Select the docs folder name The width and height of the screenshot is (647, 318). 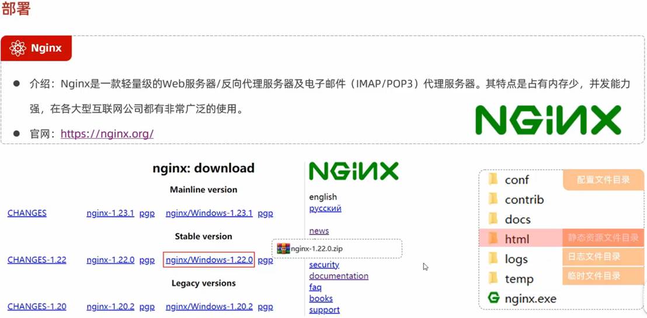(x=517, y=219)
